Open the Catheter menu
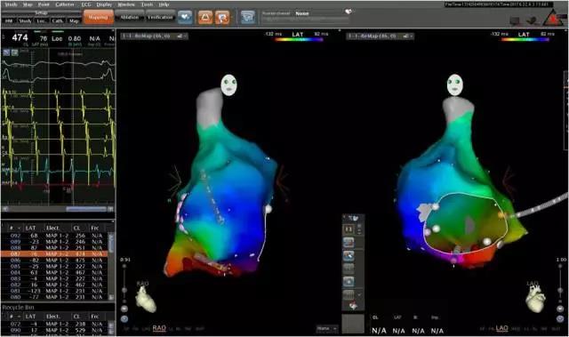The width and height of the screenshot is (569, 337). coord(65,4)
